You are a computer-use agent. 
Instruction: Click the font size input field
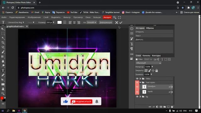(x=49, y=22)
